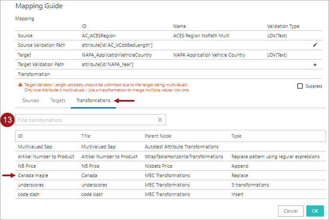Open the Targets tab
Screen dimensions: 329x220
(58, 100)
